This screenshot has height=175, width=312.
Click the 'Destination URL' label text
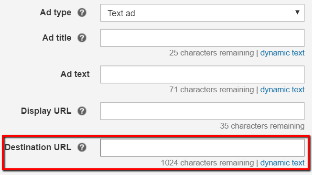38,147
